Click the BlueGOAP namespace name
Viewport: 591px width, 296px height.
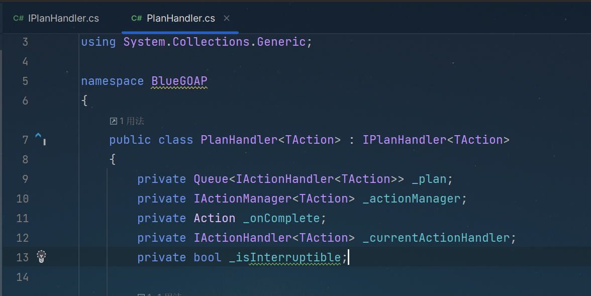(x=179, y=81)
